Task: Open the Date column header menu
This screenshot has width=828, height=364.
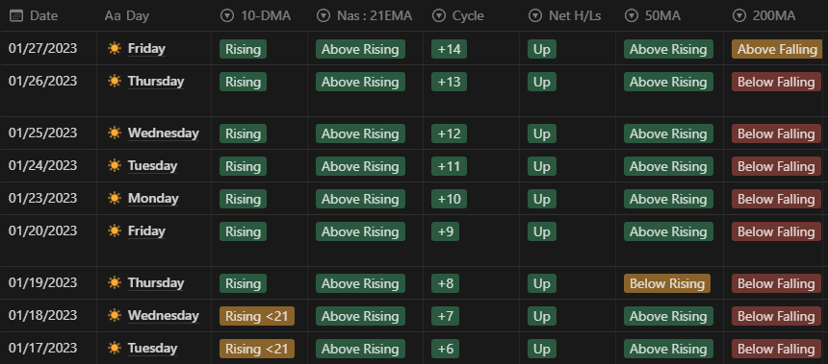Action: (48, 15)
